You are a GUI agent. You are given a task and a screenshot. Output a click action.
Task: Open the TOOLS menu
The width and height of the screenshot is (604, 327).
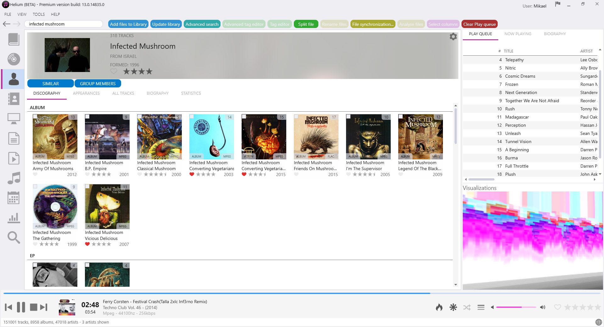click(x=38, y=14)
